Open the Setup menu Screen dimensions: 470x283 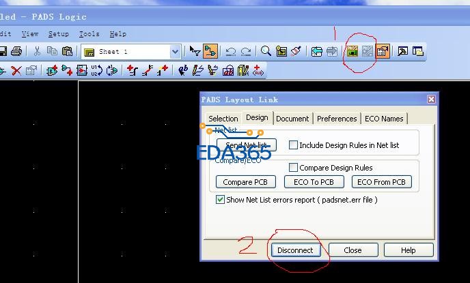(59, 34)
